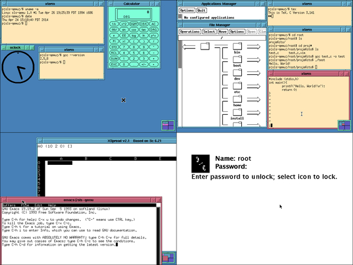This screenshot has width=353, height=265.
Task: Click the home folder icon
Action: point(238,100)
